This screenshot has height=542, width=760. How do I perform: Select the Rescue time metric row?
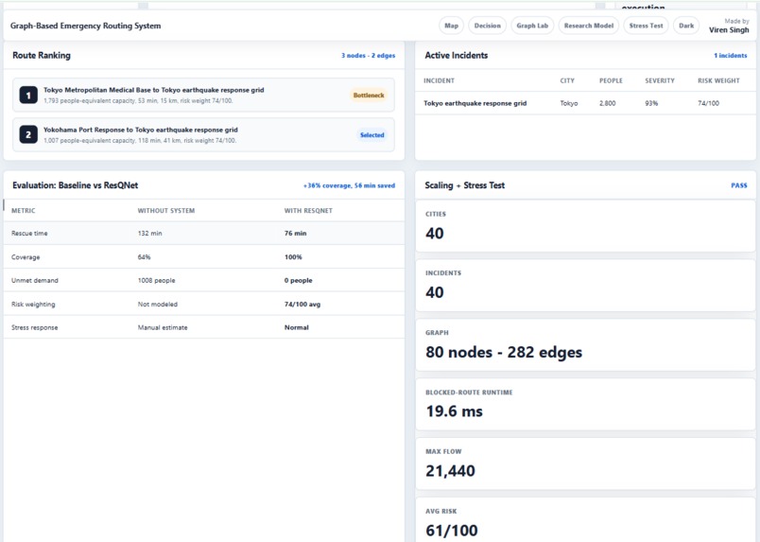coord(203,234)
